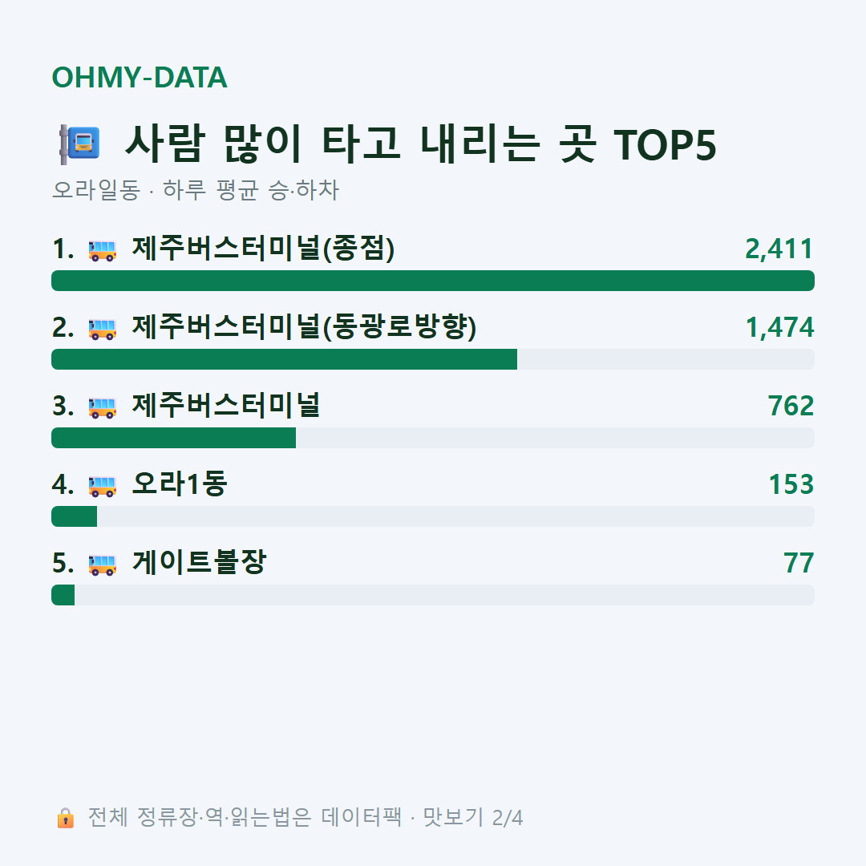Select the 게이트볼장 stop label
The height and width of the screenshot is (866, 866).
(x=199, y=562)
